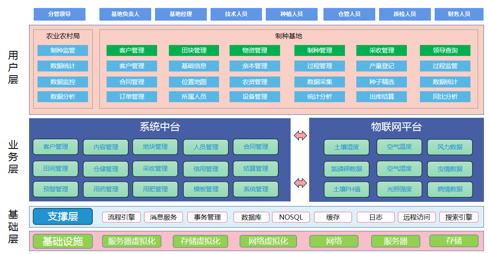Click the left arrow between 系统中台 and 物联网平台
The width and height of the screenshot is (489, 254).
coord(300,135)
